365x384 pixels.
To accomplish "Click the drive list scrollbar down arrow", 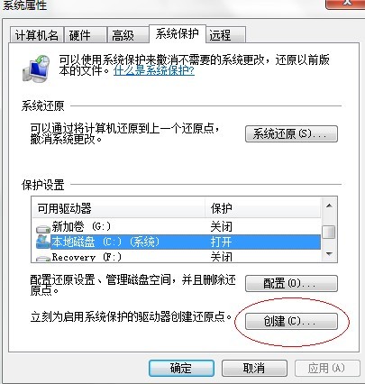I will [x=329, y=254].
